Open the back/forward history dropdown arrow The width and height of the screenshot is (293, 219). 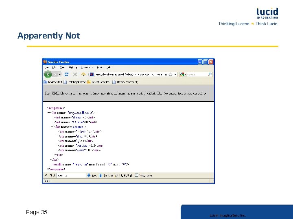click(x=59, y=75)
